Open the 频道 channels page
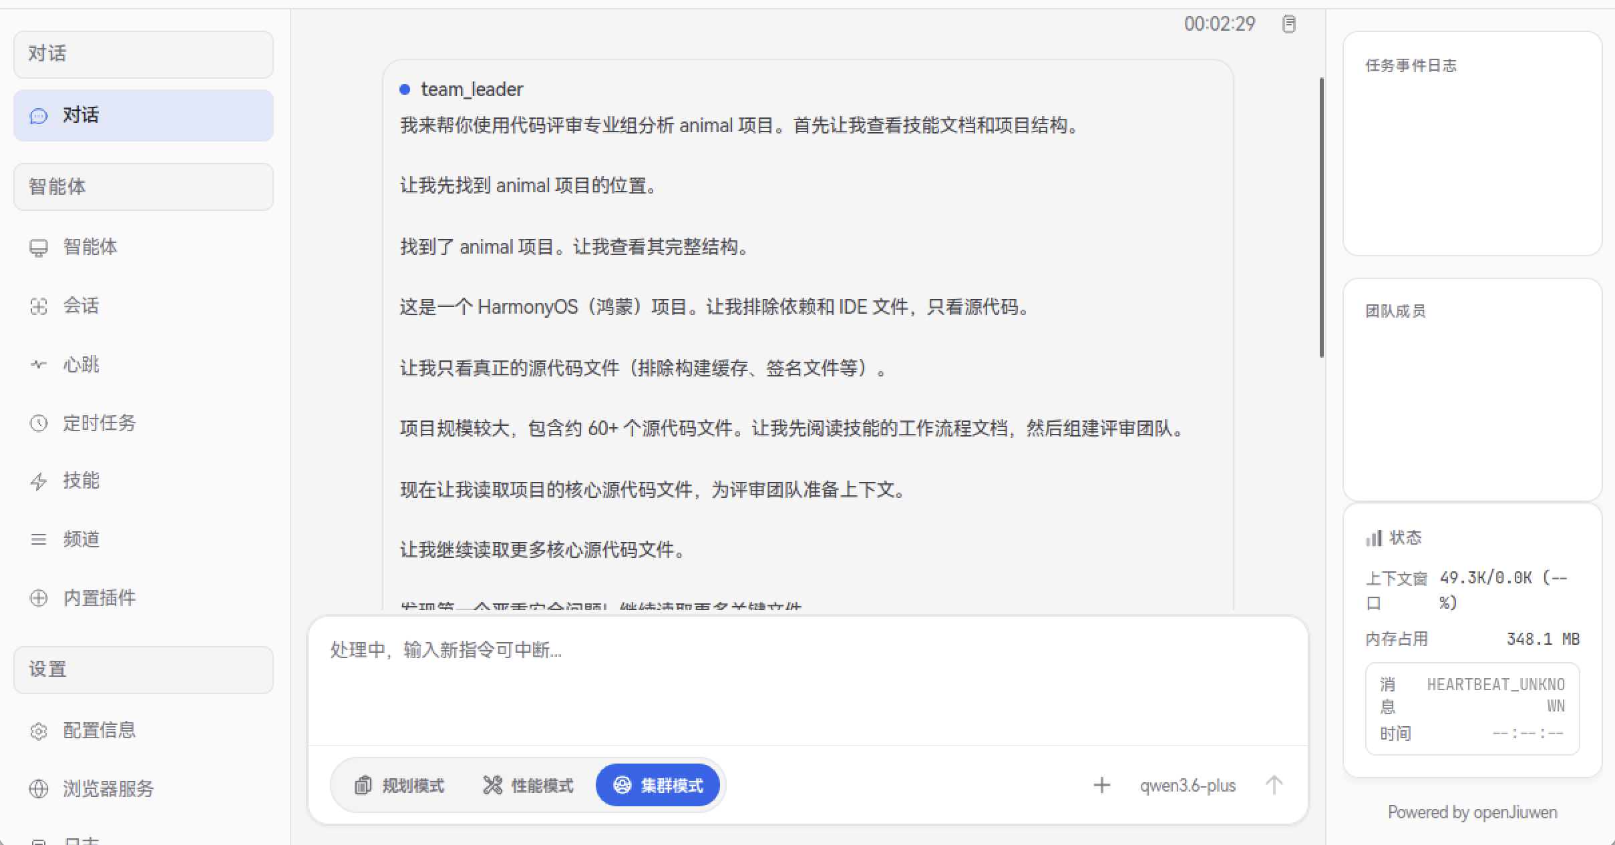1615x845 pixels. click(143, 539)
